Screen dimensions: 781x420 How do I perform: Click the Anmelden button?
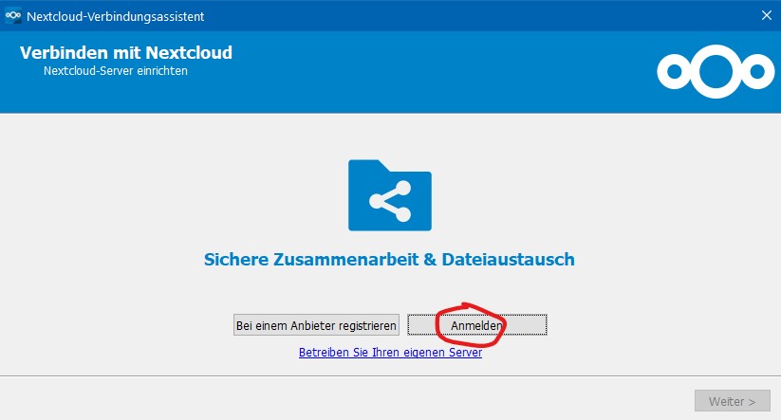(x=477, y=325)
